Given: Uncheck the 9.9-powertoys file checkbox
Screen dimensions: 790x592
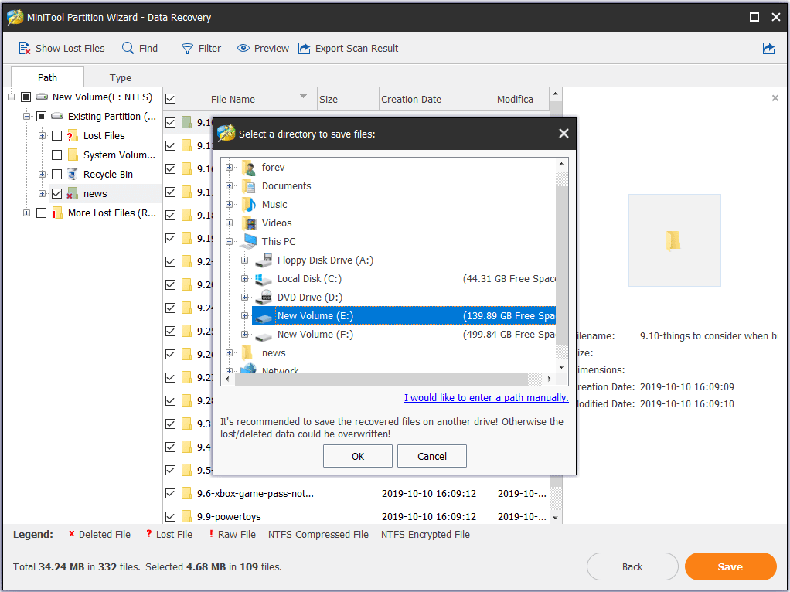Looking at the screenshot, I should click(171, 516).
